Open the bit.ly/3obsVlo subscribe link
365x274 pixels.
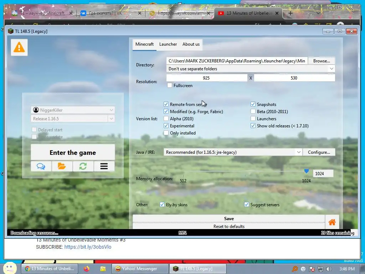coord(88,247)
